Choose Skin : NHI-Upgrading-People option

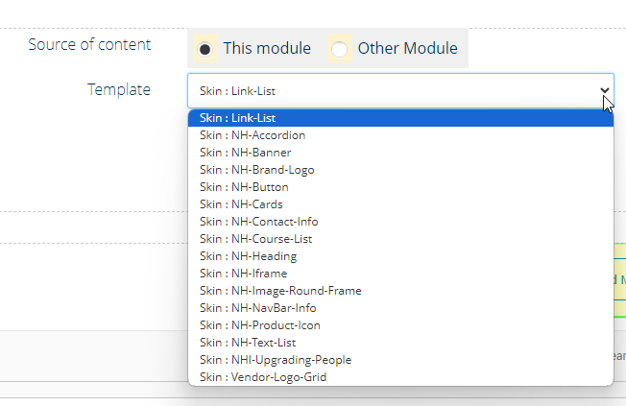276,360
